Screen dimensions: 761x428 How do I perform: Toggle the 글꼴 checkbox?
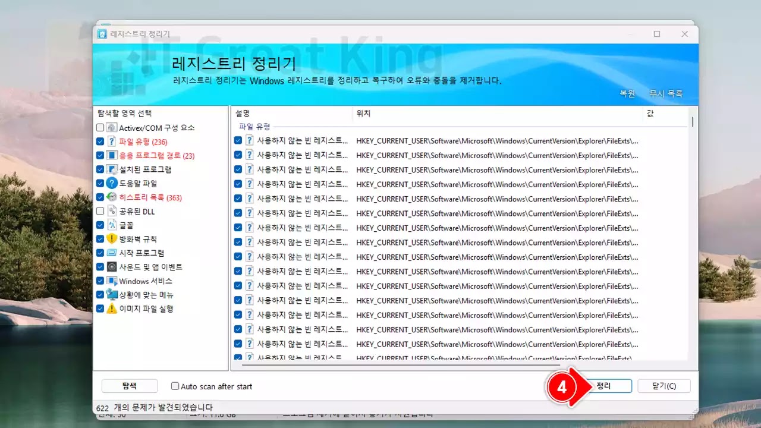click(100, 225)
